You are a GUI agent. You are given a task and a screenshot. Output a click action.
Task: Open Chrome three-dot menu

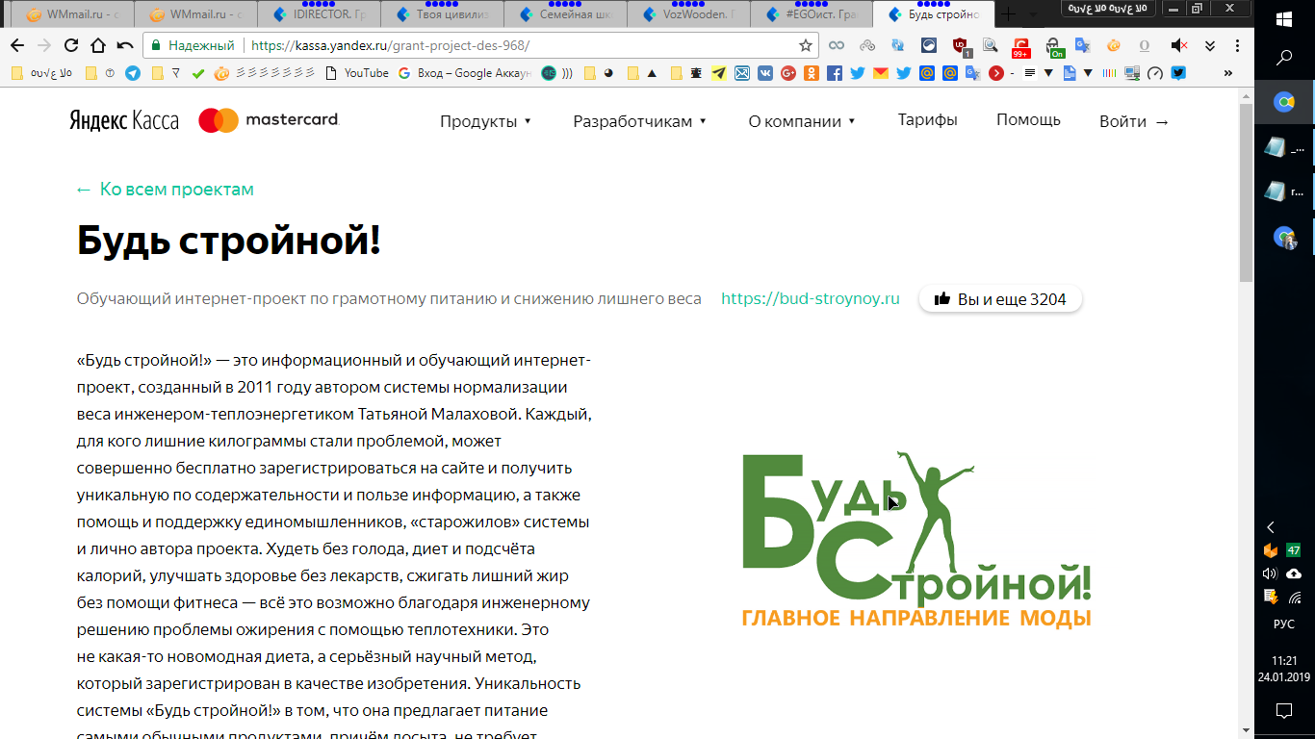coord(1237,45)
